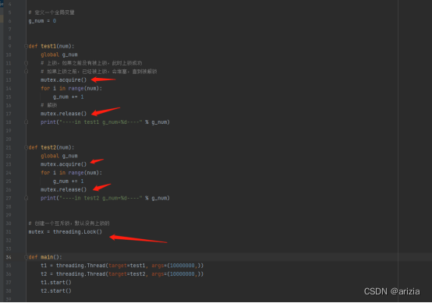The height and width of the screenshot is (303, 432).
Task: Place cursor on 'def main():'
Action: click(x=45, y=257)
